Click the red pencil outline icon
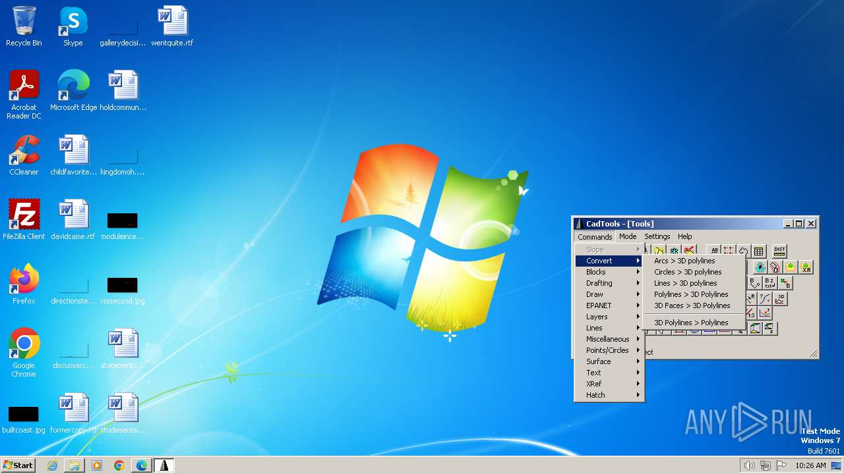The height and width of the screenshot is (474, 844). pyautogui.click(x=775, y=267)
